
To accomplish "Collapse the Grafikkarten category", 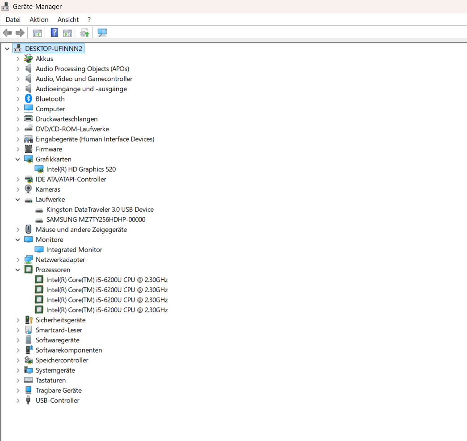I will [17, 160].
